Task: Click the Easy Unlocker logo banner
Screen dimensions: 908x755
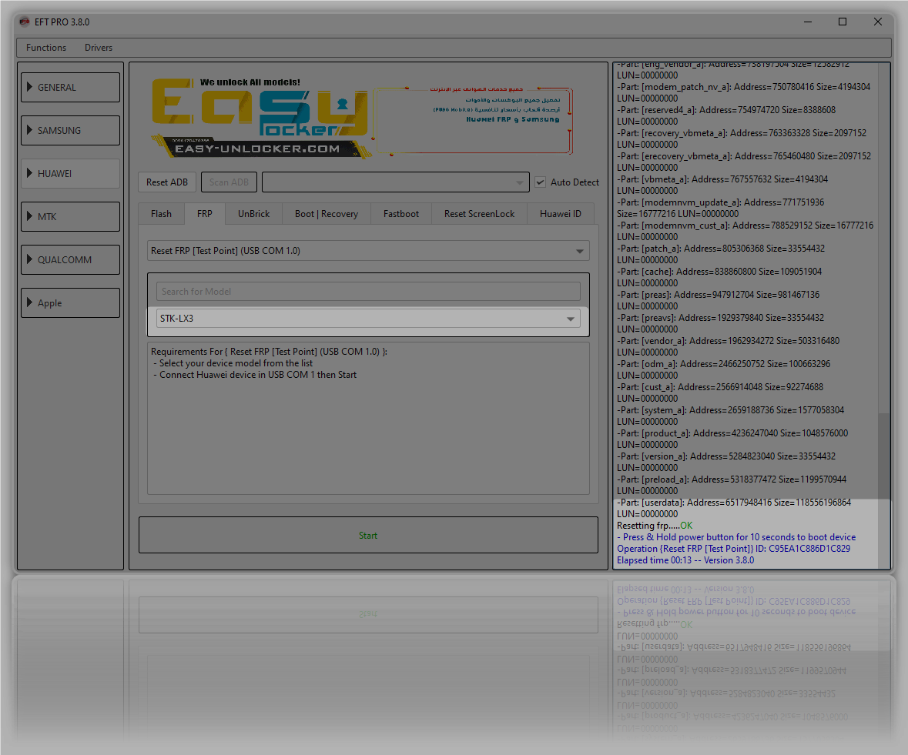Action: click(362, 119)
